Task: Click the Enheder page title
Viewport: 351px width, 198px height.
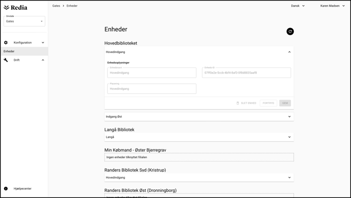Action: pyautogui.click(x=116, y=29)
